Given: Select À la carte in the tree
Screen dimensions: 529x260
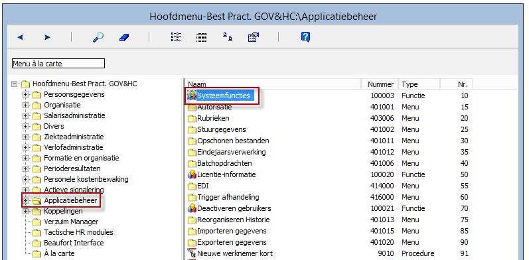Looking at the screenshot, I should (x=59, y=253).
